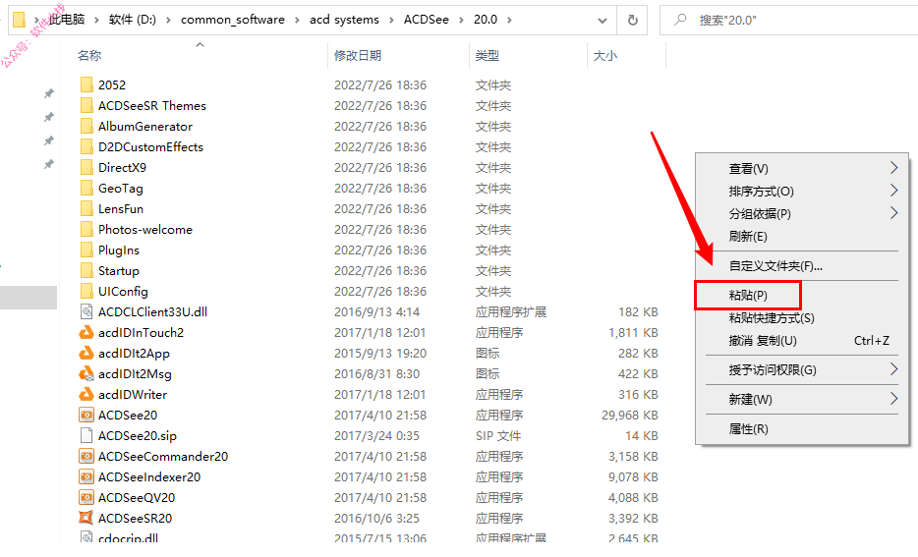Click date 2015/9/13 19:20
Viewport: 918px width, 557px height.
tap(380, 353)
